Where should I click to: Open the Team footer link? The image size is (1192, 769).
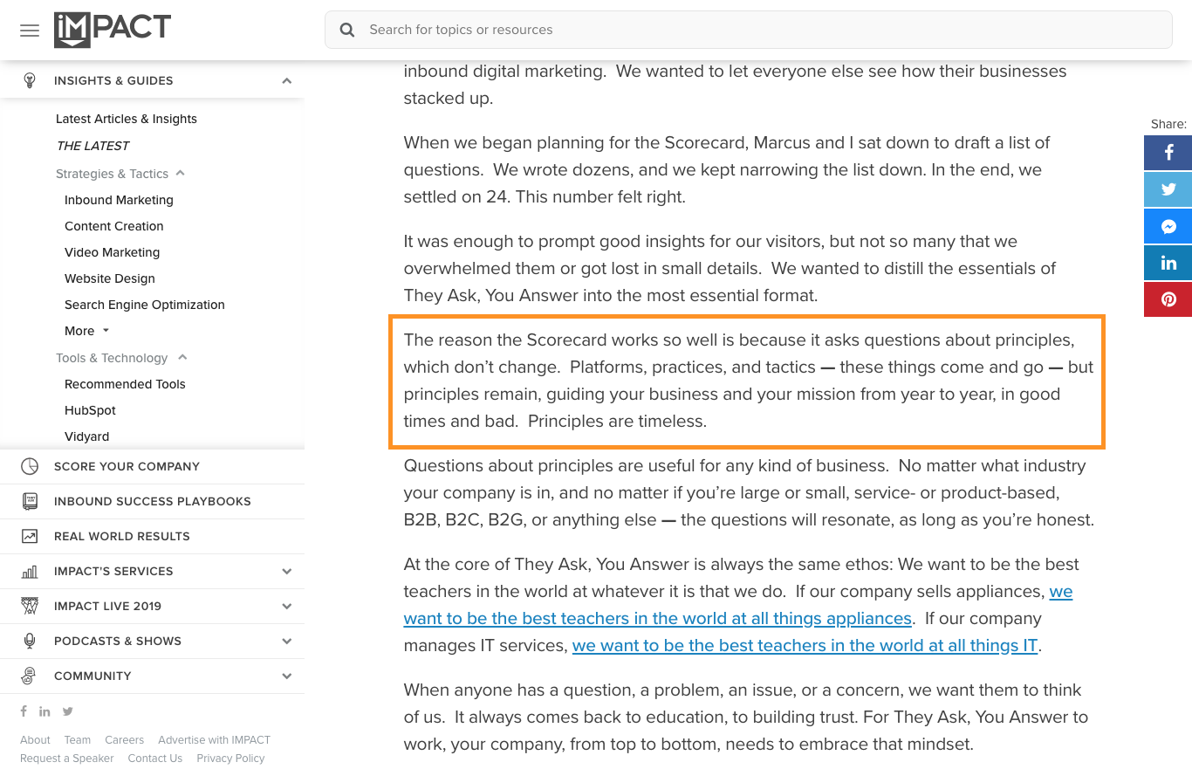[x=78, y=739]
